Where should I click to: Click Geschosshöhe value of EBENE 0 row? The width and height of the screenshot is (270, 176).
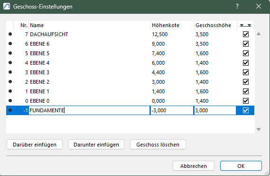202,101
